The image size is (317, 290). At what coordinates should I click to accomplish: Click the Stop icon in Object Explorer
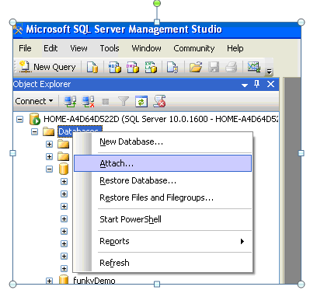pos(106,101)
